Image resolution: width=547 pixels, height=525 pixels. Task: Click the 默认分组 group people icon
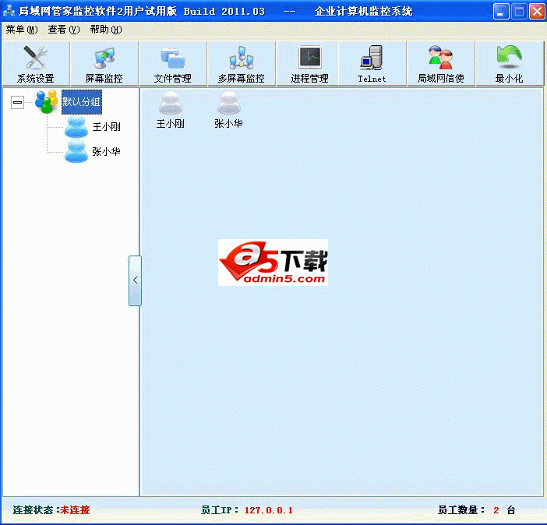pos(47,101)
